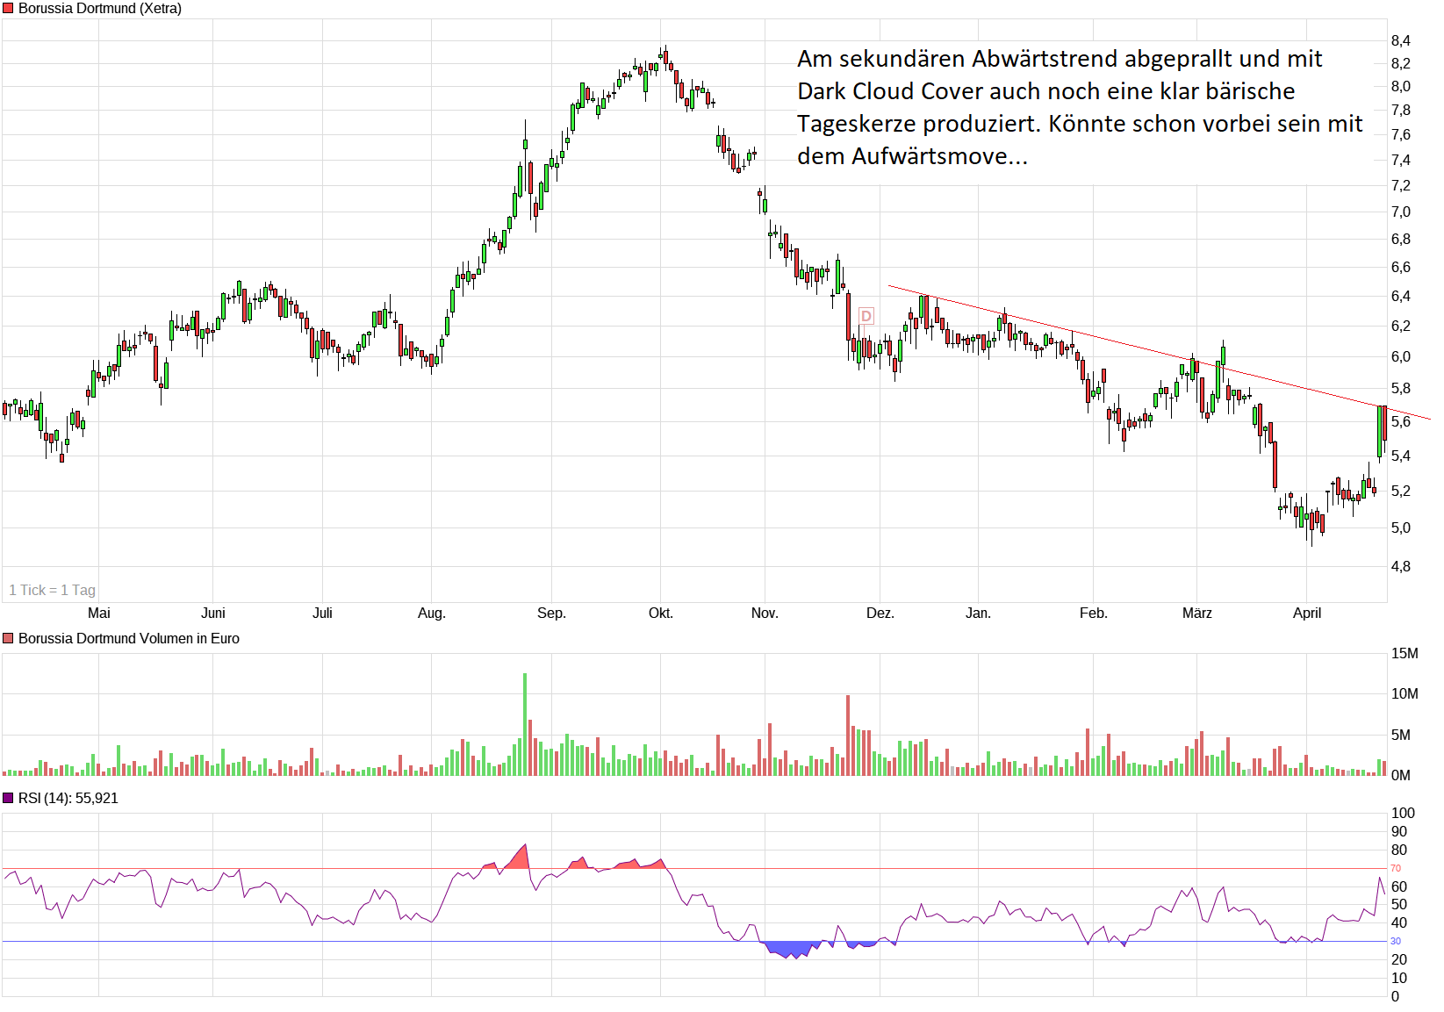Viewport: 1444px width, 1012px height.
Task: Click the "5,0" price axis label
Action: click(x=1401, y=528)
